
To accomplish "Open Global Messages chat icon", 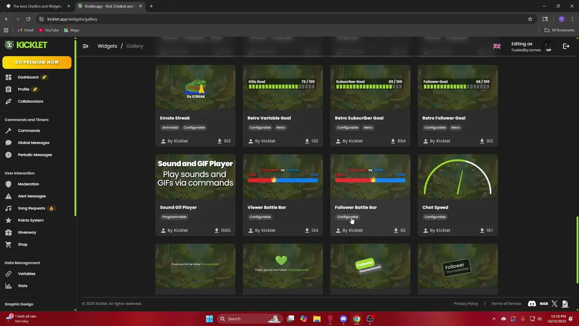I will (8, 143).
